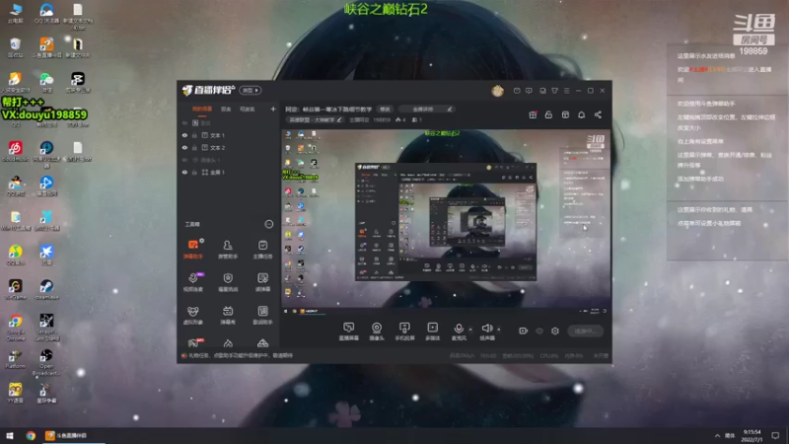
Task: Show the dimmed first source via eye icon
Action: click(184, 122)
